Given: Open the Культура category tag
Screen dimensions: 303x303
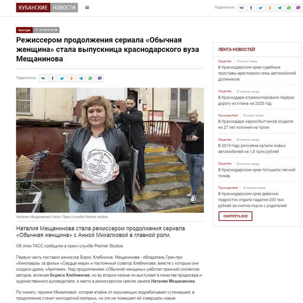Looking at the screenshot, I should click(x=24, y=30).
